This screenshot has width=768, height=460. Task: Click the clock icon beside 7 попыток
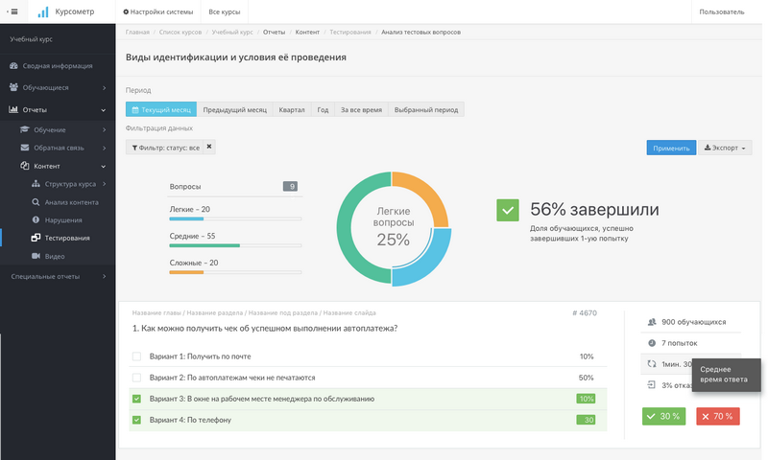point(652,343)
